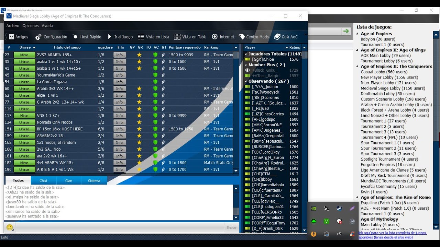The image size is (440, 247).
Task: Click the orange lightning bolt tray icon
Action: 313,234
